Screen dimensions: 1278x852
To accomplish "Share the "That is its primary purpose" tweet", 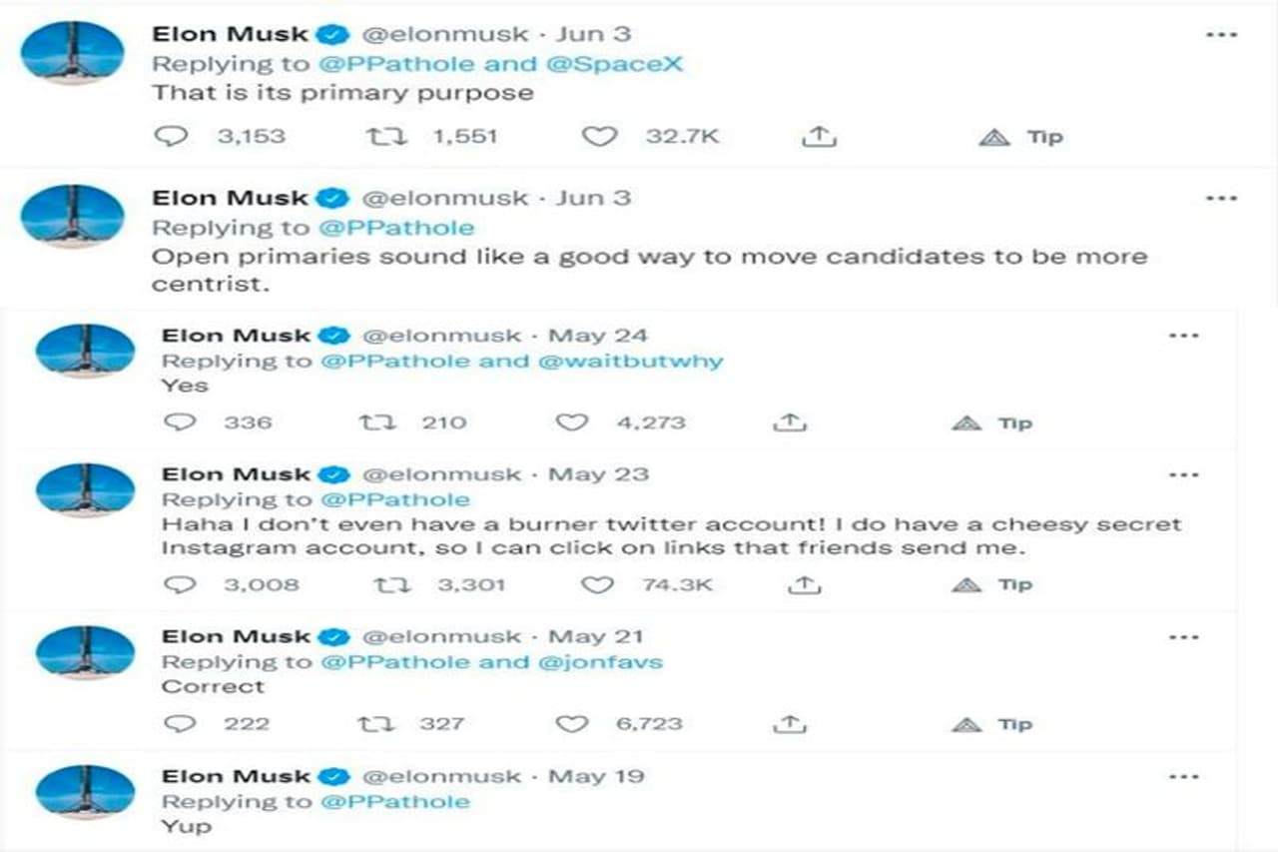I will [x=818, y=137].
